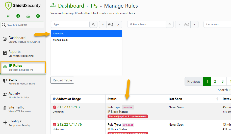Toggle sort order for IP Block Status
Screen dimensions: 231x134
tap(187, 25)
